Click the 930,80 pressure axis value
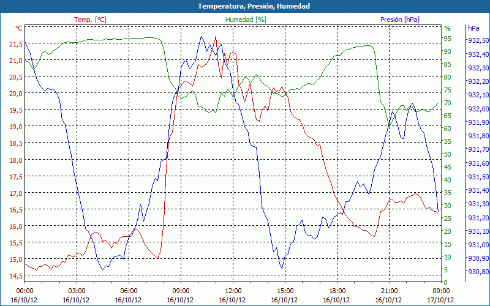Image resolution: width=490 pixels, height=306 pixels. pyautogui.click(x=478, y=272)
